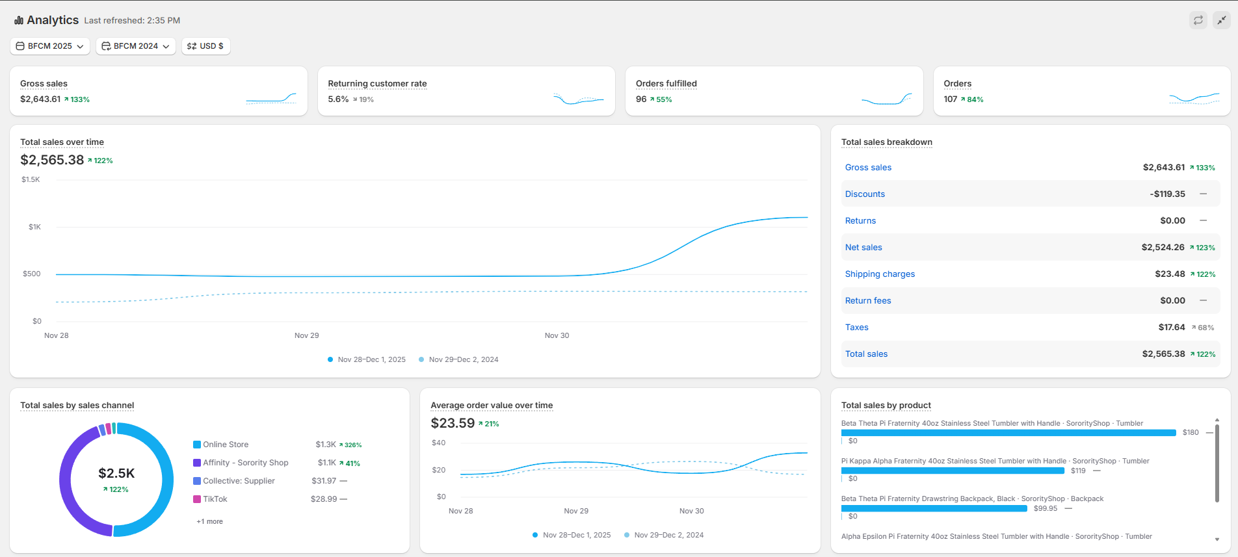Viewport: 1238px width, 557px height.
Task: Click the scroll-down arrow in the product list
Action: coord(1217,539)
